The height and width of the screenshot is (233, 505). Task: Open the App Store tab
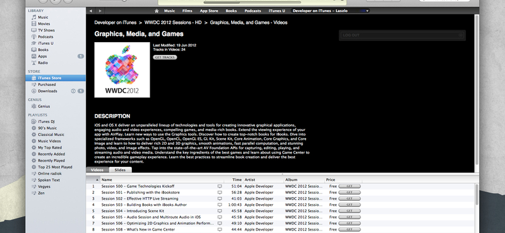209,11
